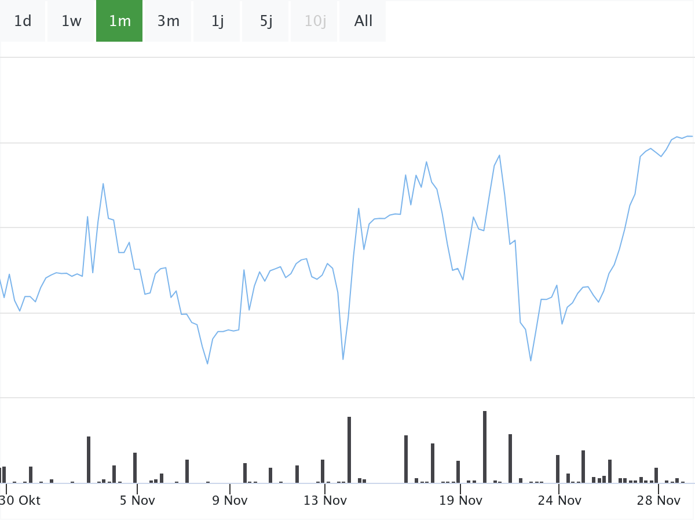This screenshot has height=521, width=695.
Task: Click the greyed-out 10j range button
Action: pyautogui.click(x=314, y=21)
